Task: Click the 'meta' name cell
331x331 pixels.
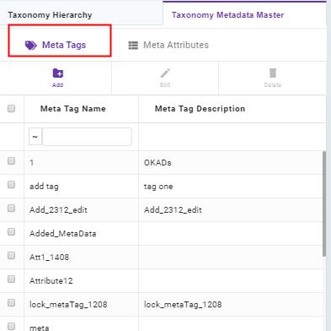Action: point(82,324)
